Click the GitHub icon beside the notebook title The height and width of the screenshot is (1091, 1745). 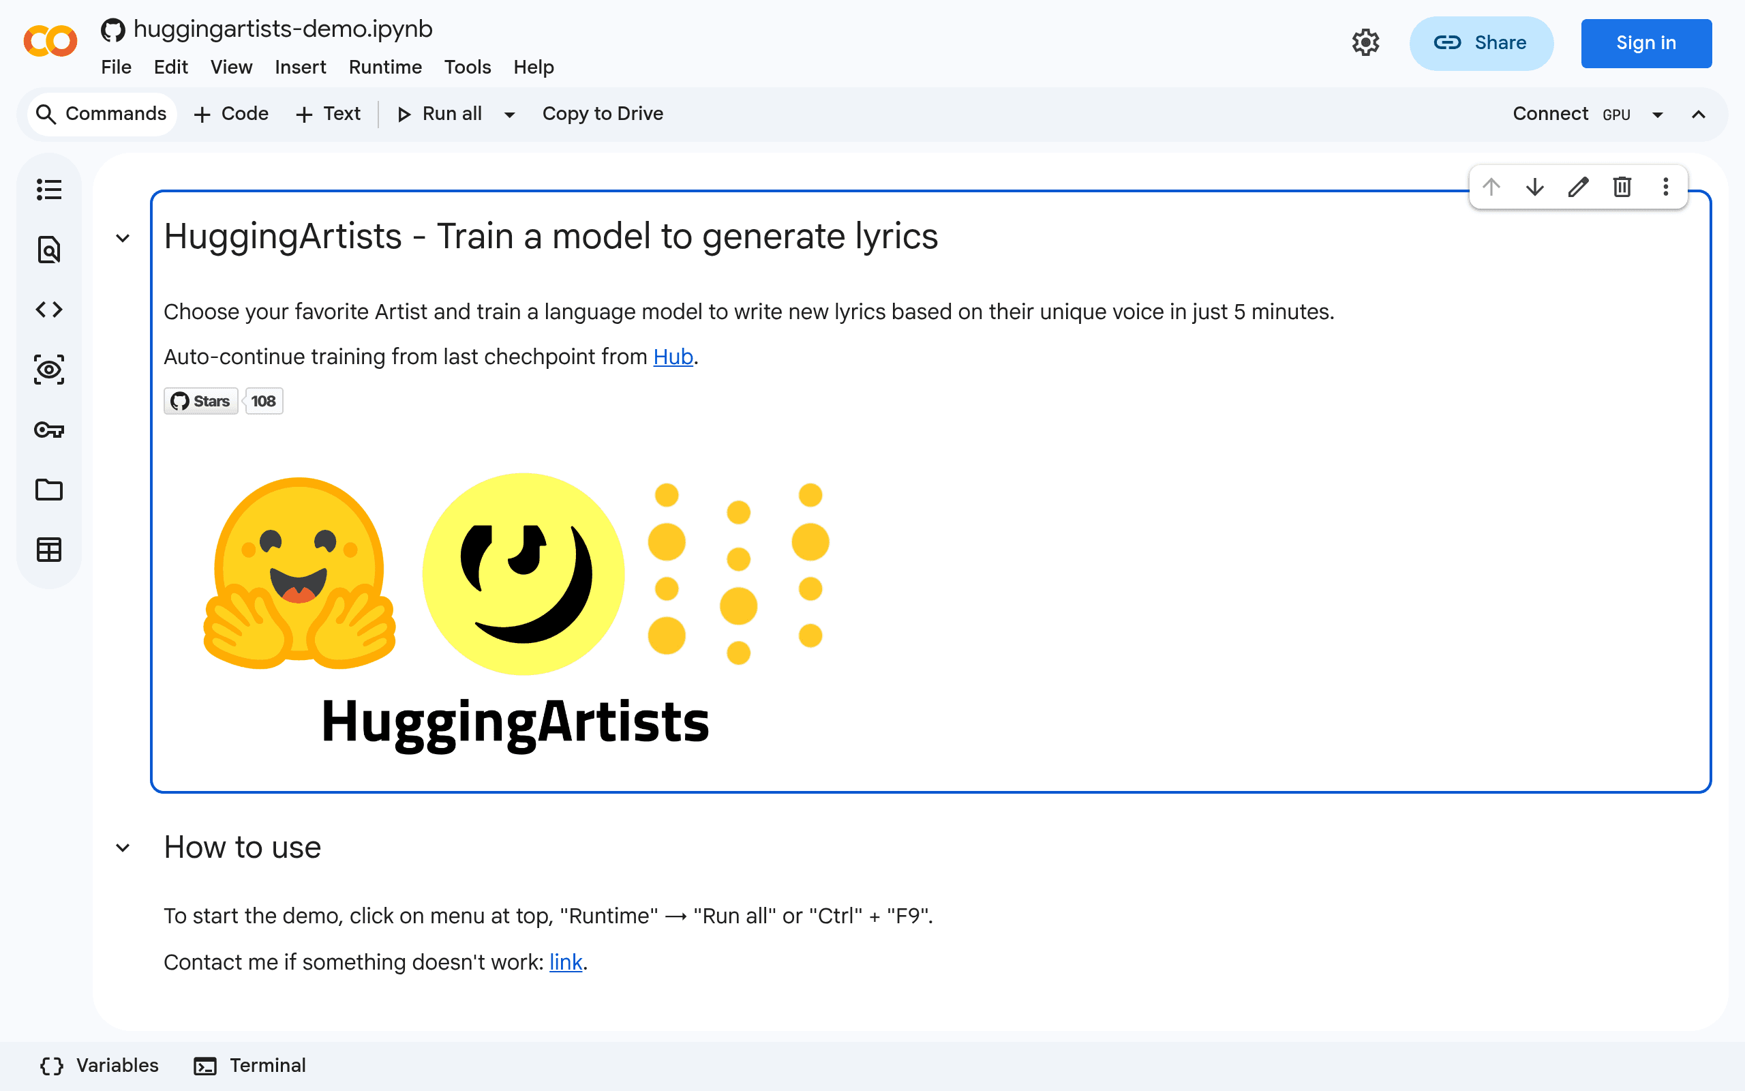coord(112,29)
